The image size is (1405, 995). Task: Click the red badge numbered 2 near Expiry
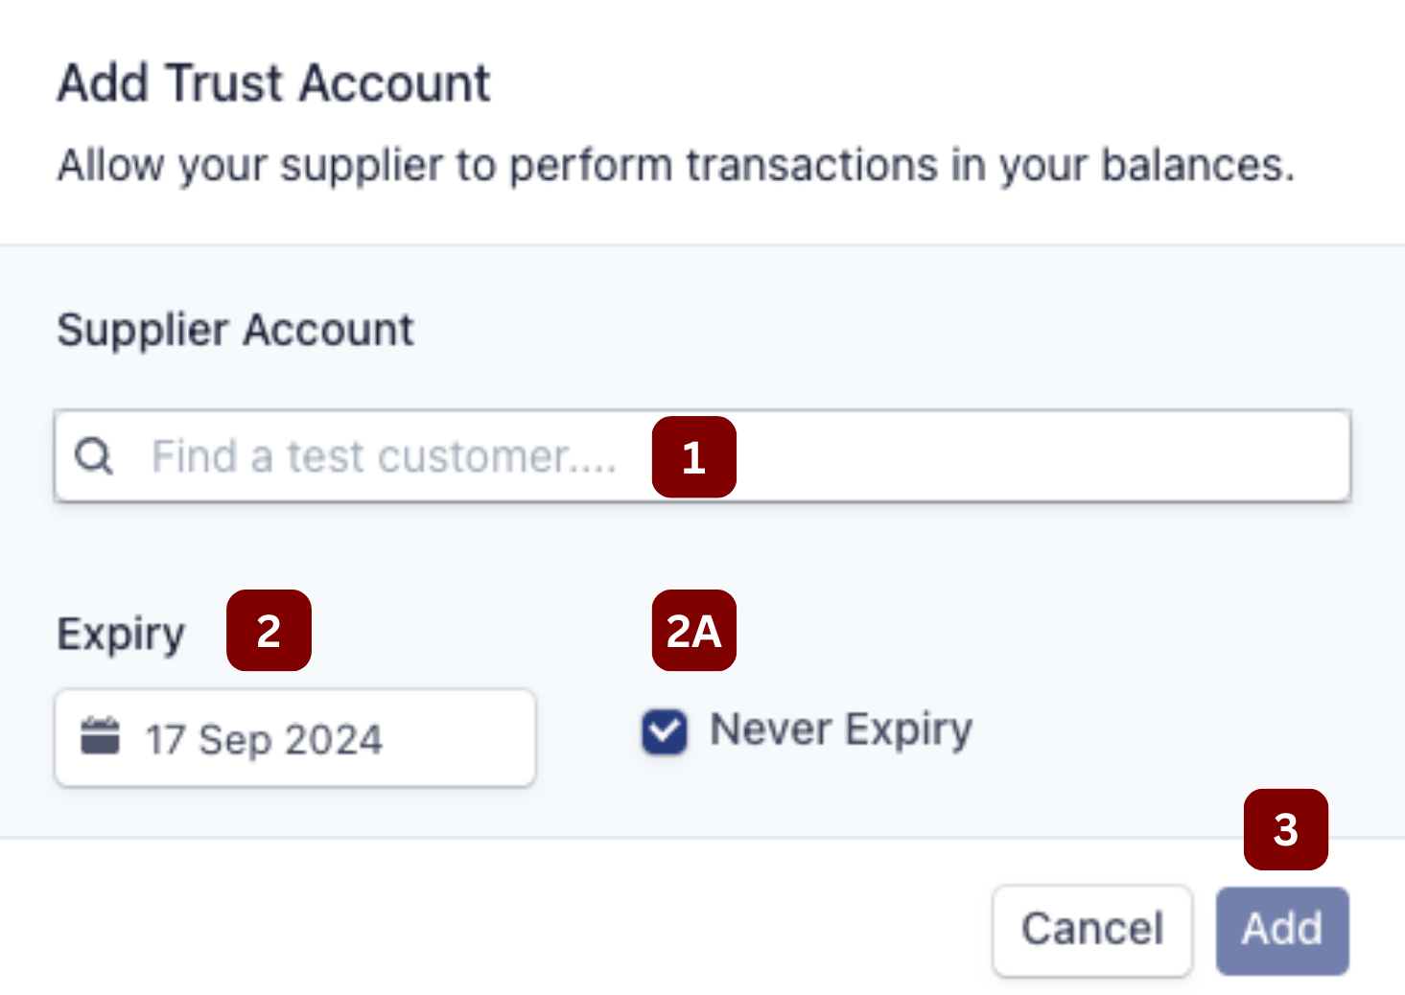(x=269, y=630)
